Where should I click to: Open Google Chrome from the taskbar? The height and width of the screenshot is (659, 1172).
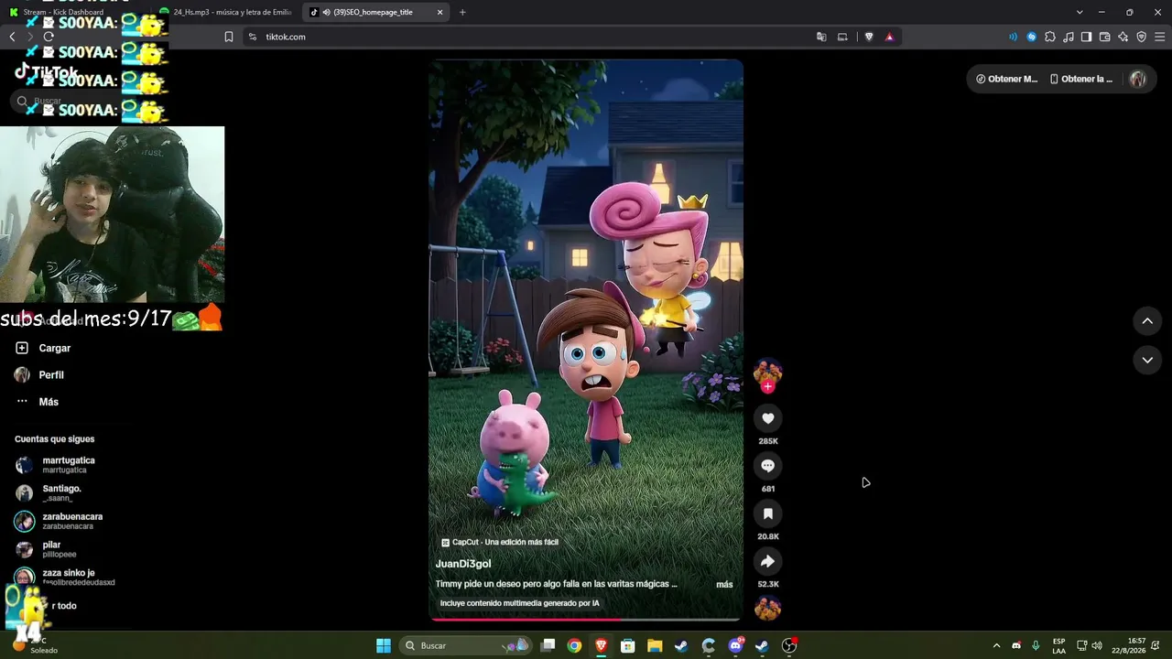pos(574,645)
